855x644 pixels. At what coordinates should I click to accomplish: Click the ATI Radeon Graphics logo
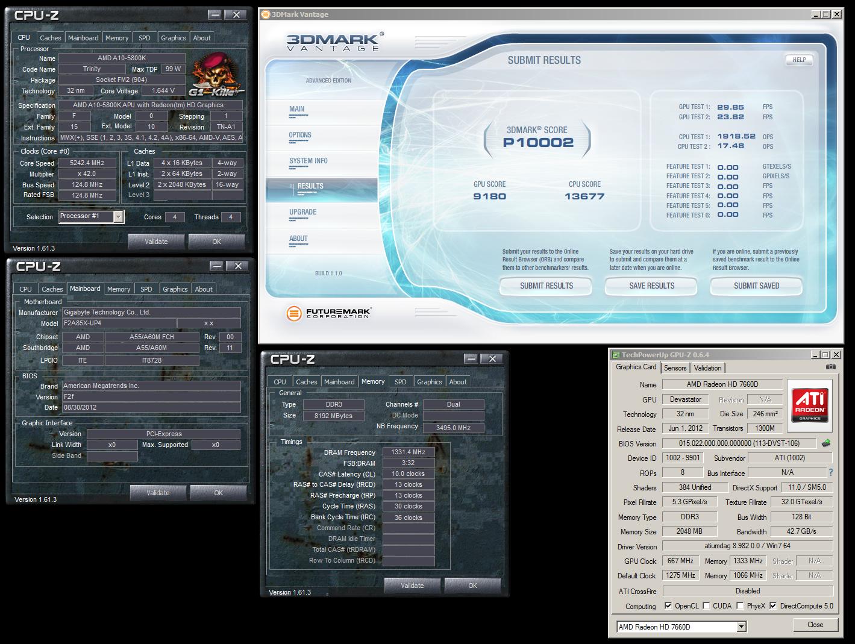809,404
